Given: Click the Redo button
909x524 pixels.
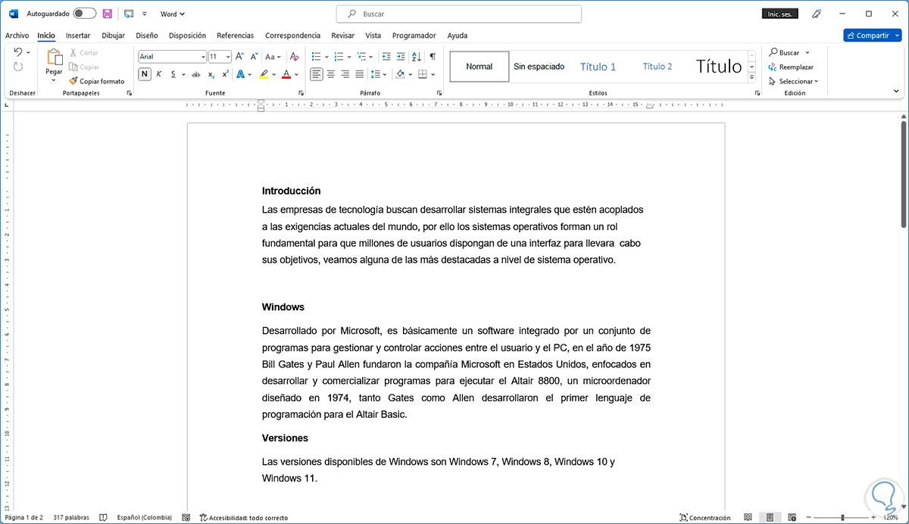Looking at the screenshot, I should click(x=18, y=67).
